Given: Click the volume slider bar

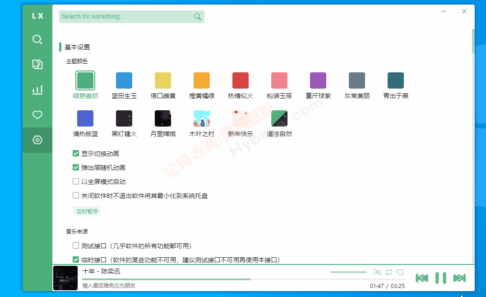Looking at the screenshot, I should tap(348, 272).
